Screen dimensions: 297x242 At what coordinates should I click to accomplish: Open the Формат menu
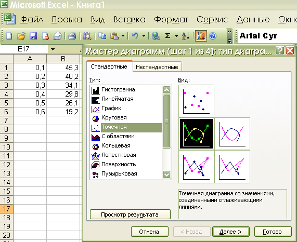[171, 19]
